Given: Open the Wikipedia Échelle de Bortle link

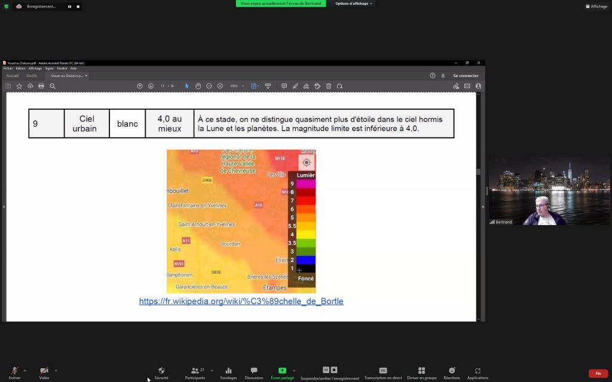Looking at the screenshot, I should click(x=241, y=301).
